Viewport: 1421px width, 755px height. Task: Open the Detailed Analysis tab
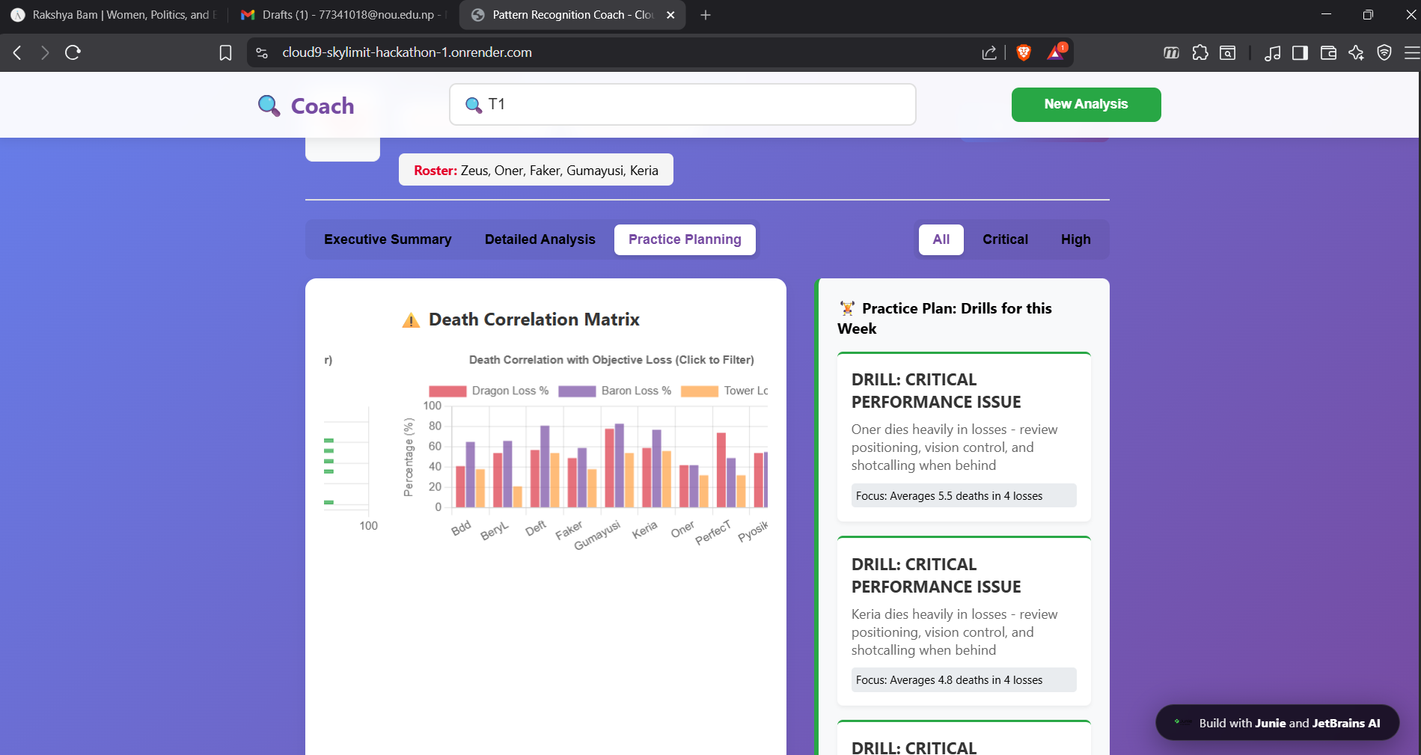[x=540, y=239]
